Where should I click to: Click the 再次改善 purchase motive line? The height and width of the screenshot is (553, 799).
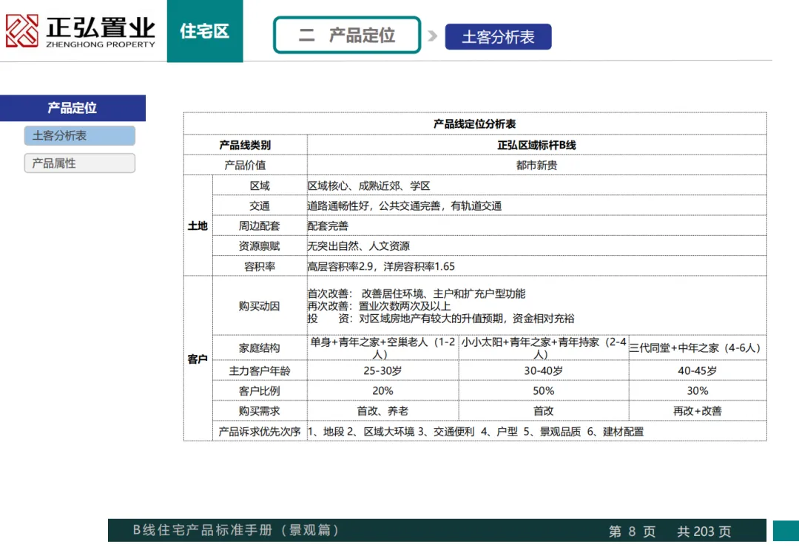[379, 306]
